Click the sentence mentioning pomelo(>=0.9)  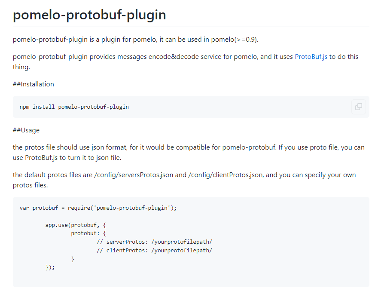coord(135,40)
